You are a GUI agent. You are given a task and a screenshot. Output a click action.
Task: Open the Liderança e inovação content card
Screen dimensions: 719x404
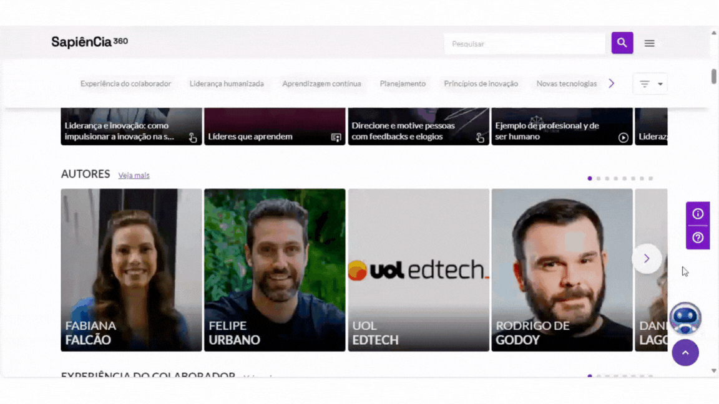click(131, 127)
